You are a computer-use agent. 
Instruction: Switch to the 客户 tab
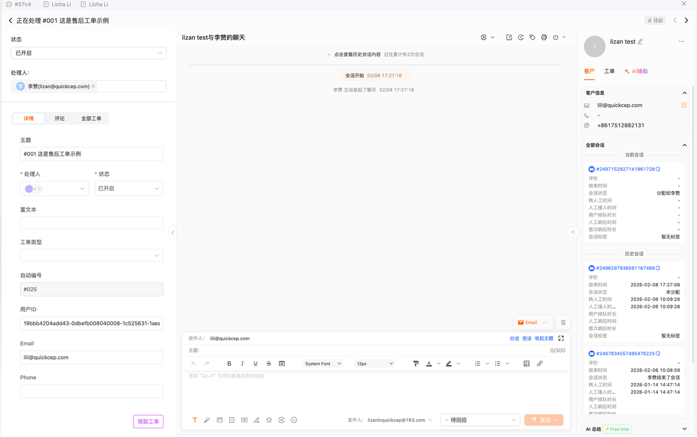pos(589,71)
